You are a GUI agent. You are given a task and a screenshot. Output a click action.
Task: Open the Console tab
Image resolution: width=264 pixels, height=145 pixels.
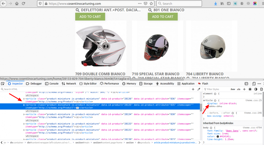pyautogui.click(x=52, y=84)
